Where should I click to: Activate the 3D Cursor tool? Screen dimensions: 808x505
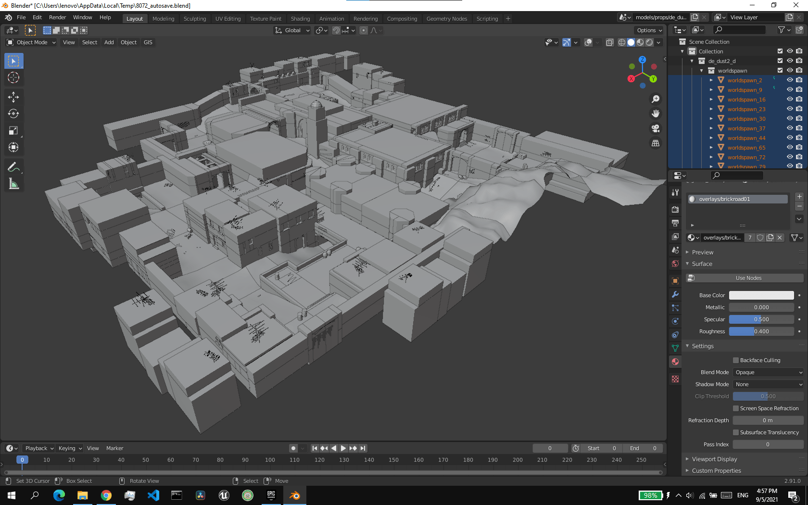(13, 77)
